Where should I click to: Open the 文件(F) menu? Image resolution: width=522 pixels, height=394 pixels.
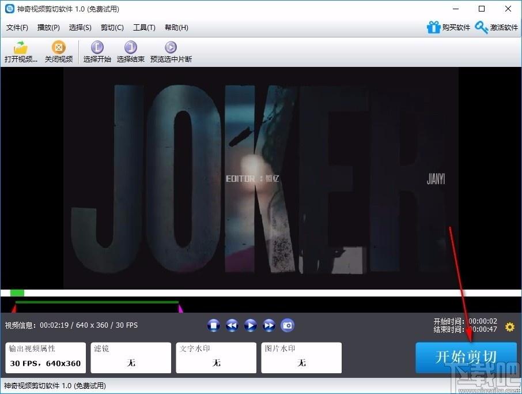tap(17, 27)
